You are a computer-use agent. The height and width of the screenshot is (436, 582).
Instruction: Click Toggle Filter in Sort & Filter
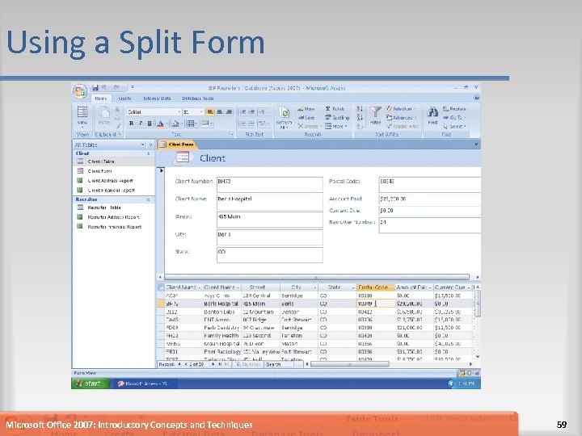[x=402, y=127]
